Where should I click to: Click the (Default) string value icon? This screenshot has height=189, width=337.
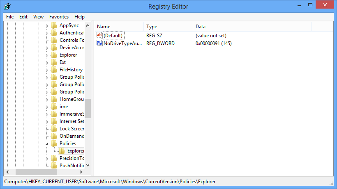(99, 35)
